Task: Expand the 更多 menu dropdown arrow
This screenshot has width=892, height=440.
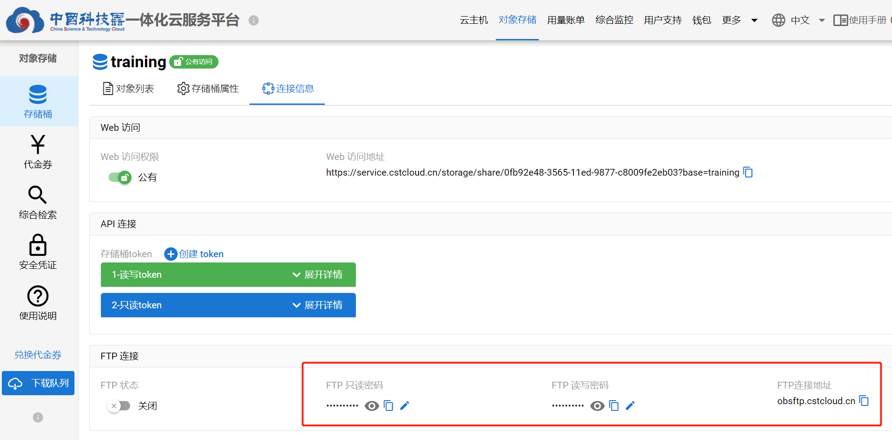Action: click(754, 20)
